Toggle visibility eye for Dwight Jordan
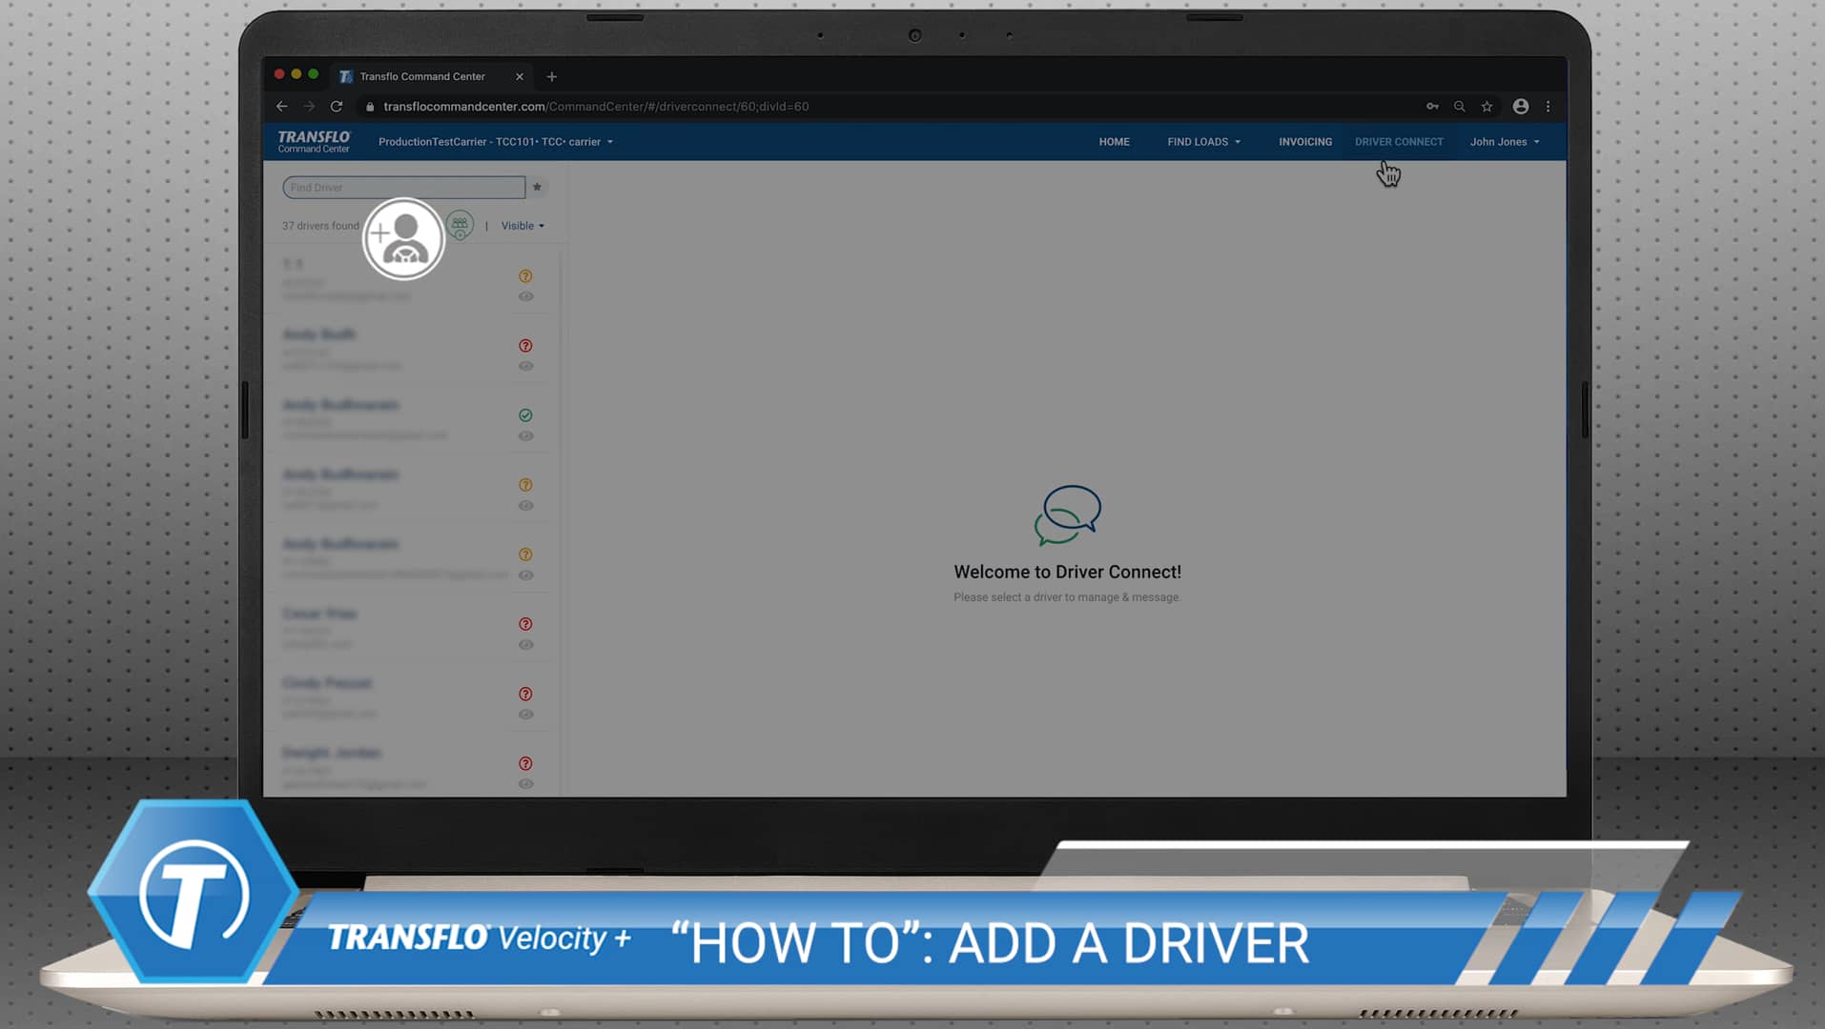 pyautogui.click(x=525, y=784)
